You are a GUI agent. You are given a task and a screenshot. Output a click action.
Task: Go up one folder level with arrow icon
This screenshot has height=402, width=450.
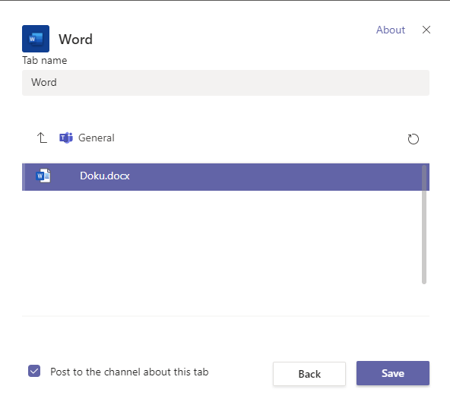(42, 138)
